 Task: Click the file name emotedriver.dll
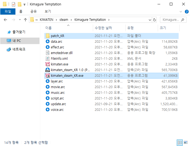(x=62, y=53)
